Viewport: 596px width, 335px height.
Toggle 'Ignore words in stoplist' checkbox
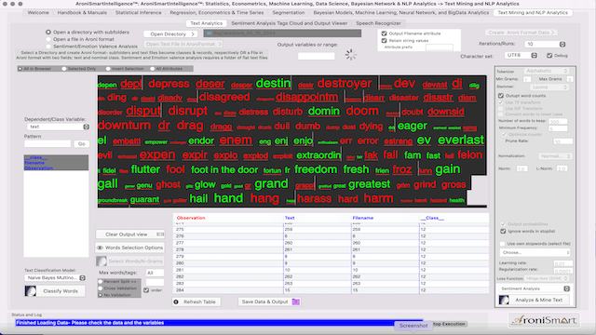tap(503, 231)
